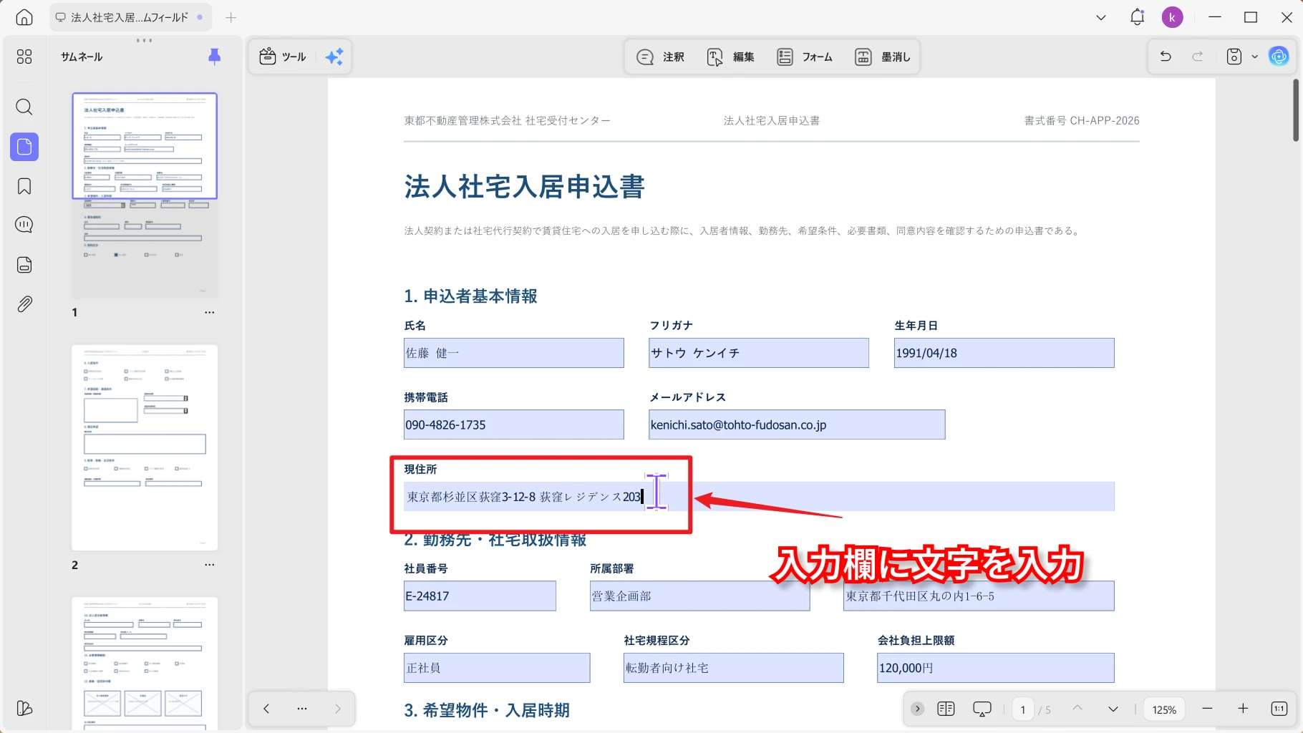Click the vertical document scrollbar
This screenshot has width=1303, height=733.
[x=1295, y=110]
